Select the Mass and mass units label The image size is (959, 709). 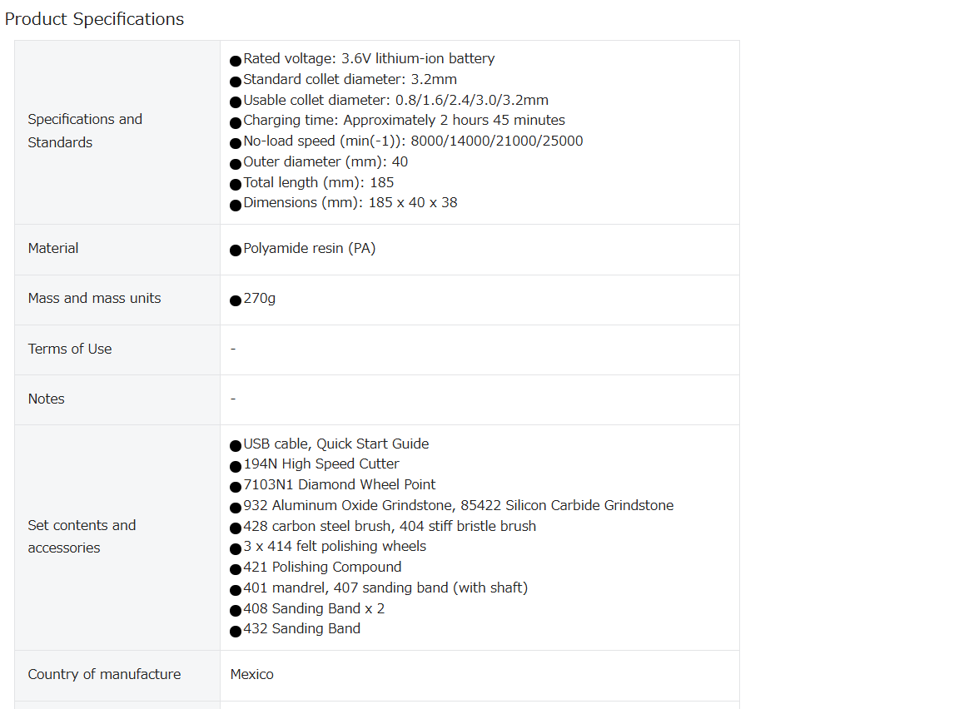coord(94,298)
